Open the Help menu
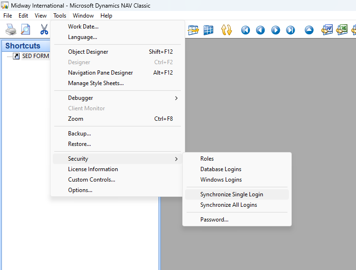 click(106, 16)
